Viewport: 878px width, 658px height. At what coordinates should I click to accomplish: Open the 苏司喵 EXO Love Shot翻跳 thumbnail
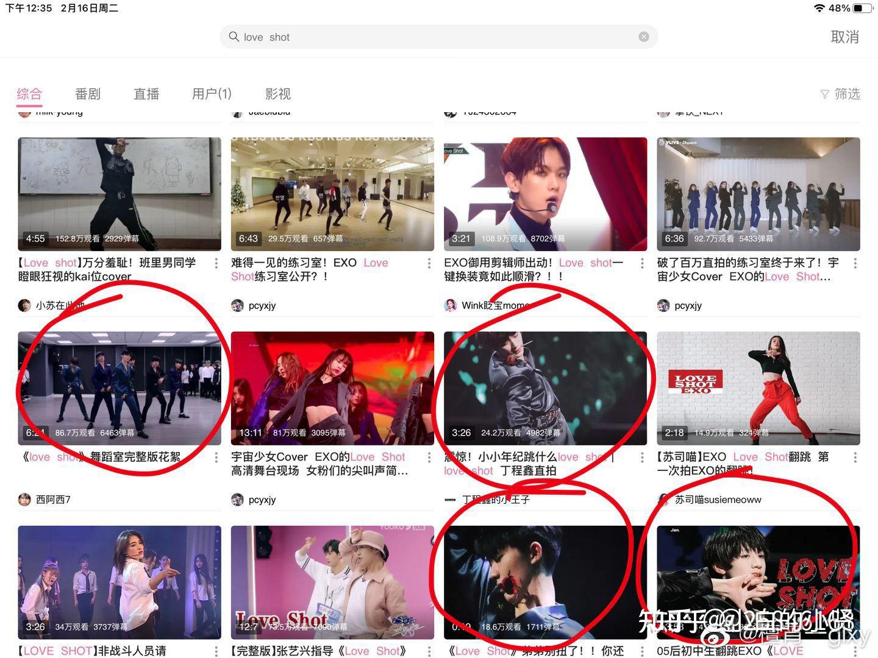point(758,388)
